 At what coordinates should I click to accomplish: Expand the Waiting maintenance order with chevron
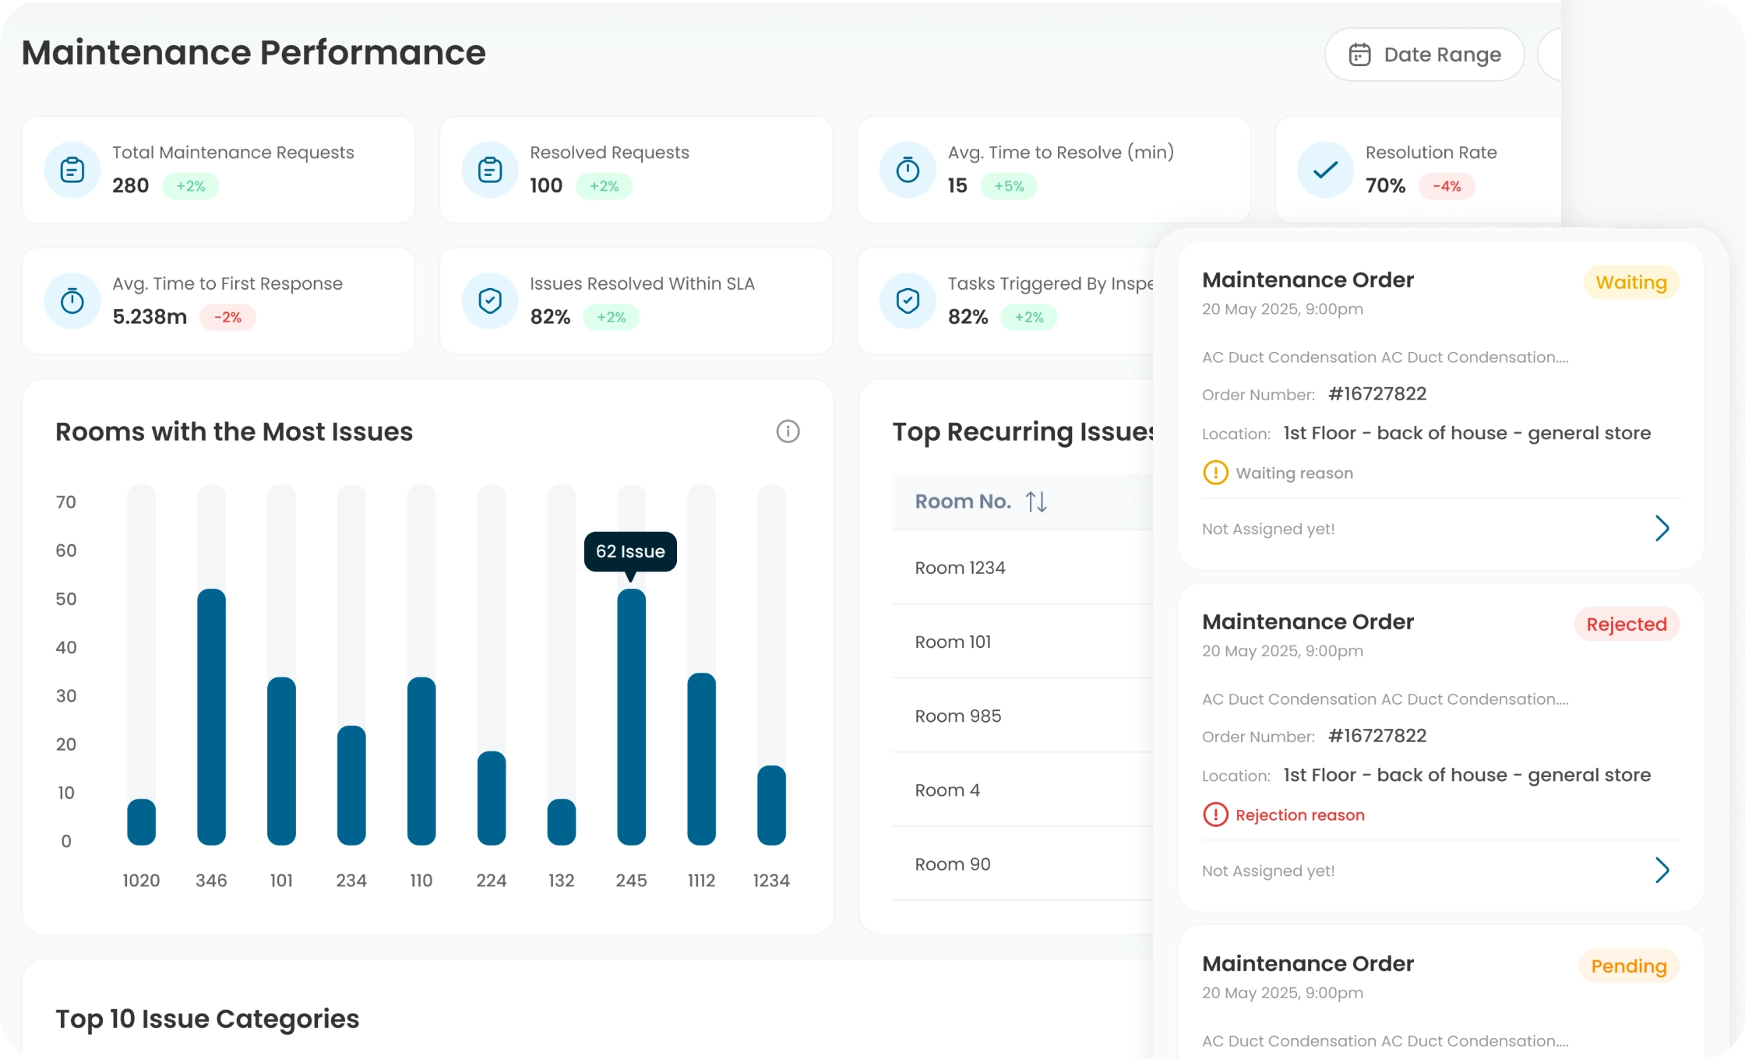[1662, 529]
